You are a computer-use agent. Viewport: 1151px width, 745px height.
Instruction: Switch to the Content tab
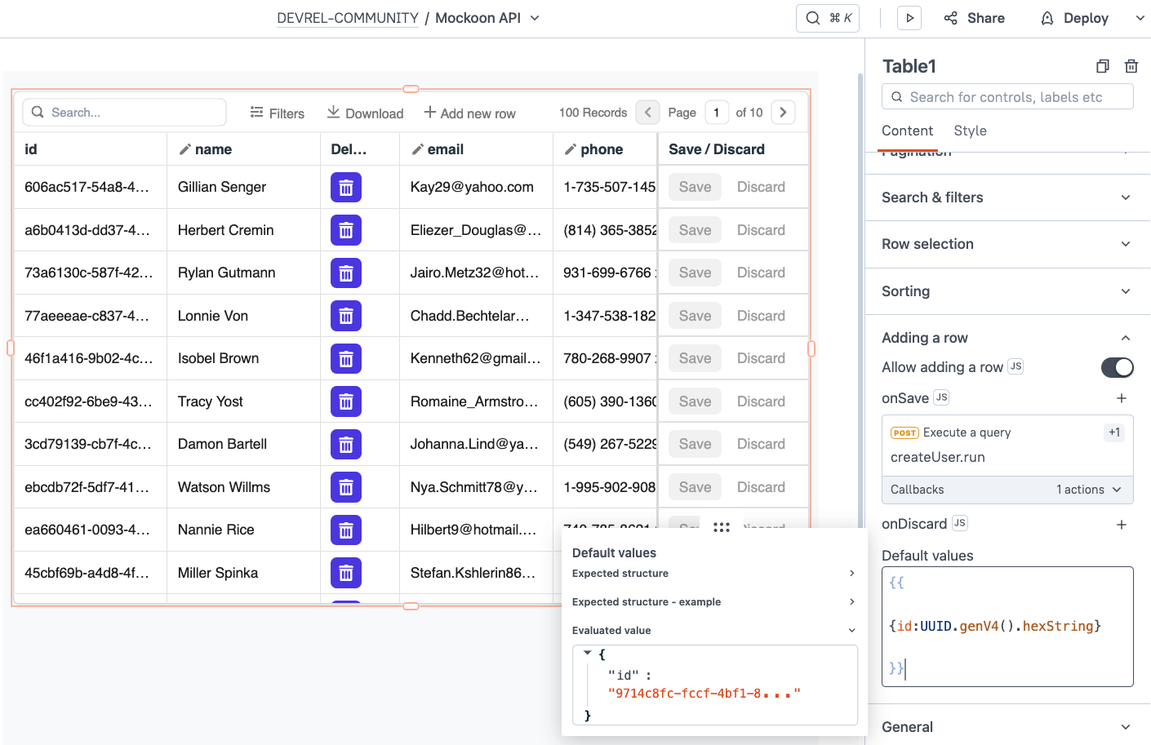click(907, 131)
